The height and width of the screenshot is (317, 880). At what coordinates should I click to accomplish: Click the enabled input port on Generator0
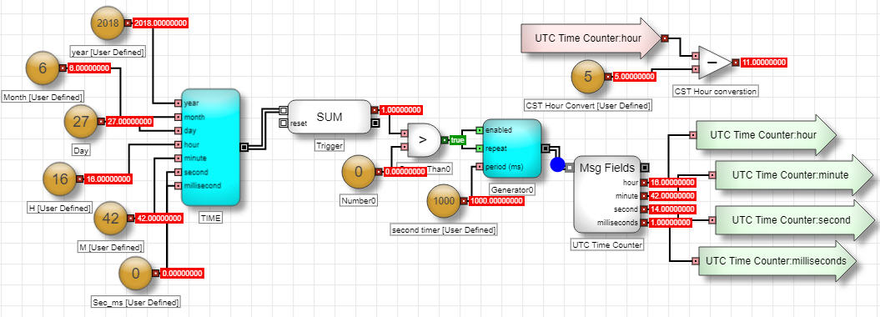coord(480,130)
